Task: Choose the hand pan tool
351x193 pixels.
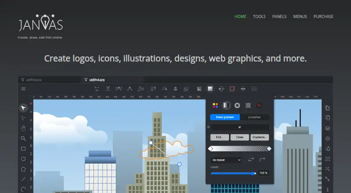Action: click(x=23, y=128)
